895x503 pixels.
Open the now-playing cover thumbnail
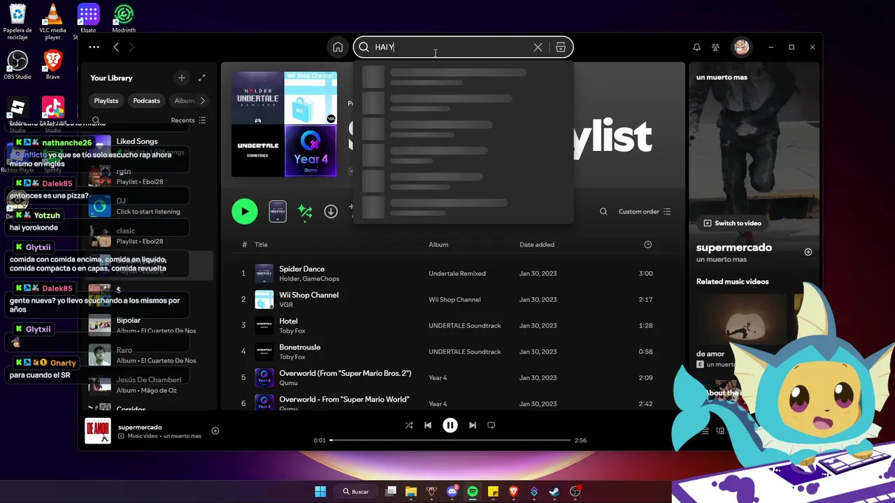(x=98, y=430)
